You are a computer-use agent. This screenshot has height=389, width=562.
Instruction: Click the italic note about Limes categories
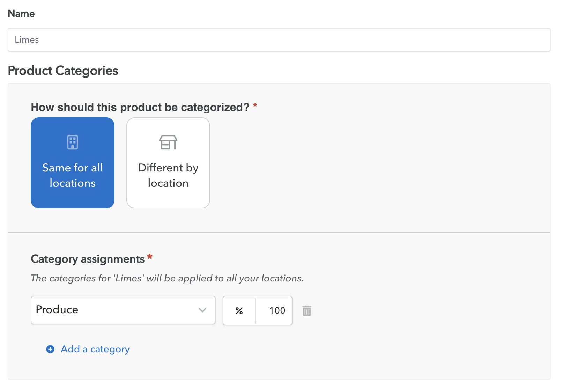167,278
